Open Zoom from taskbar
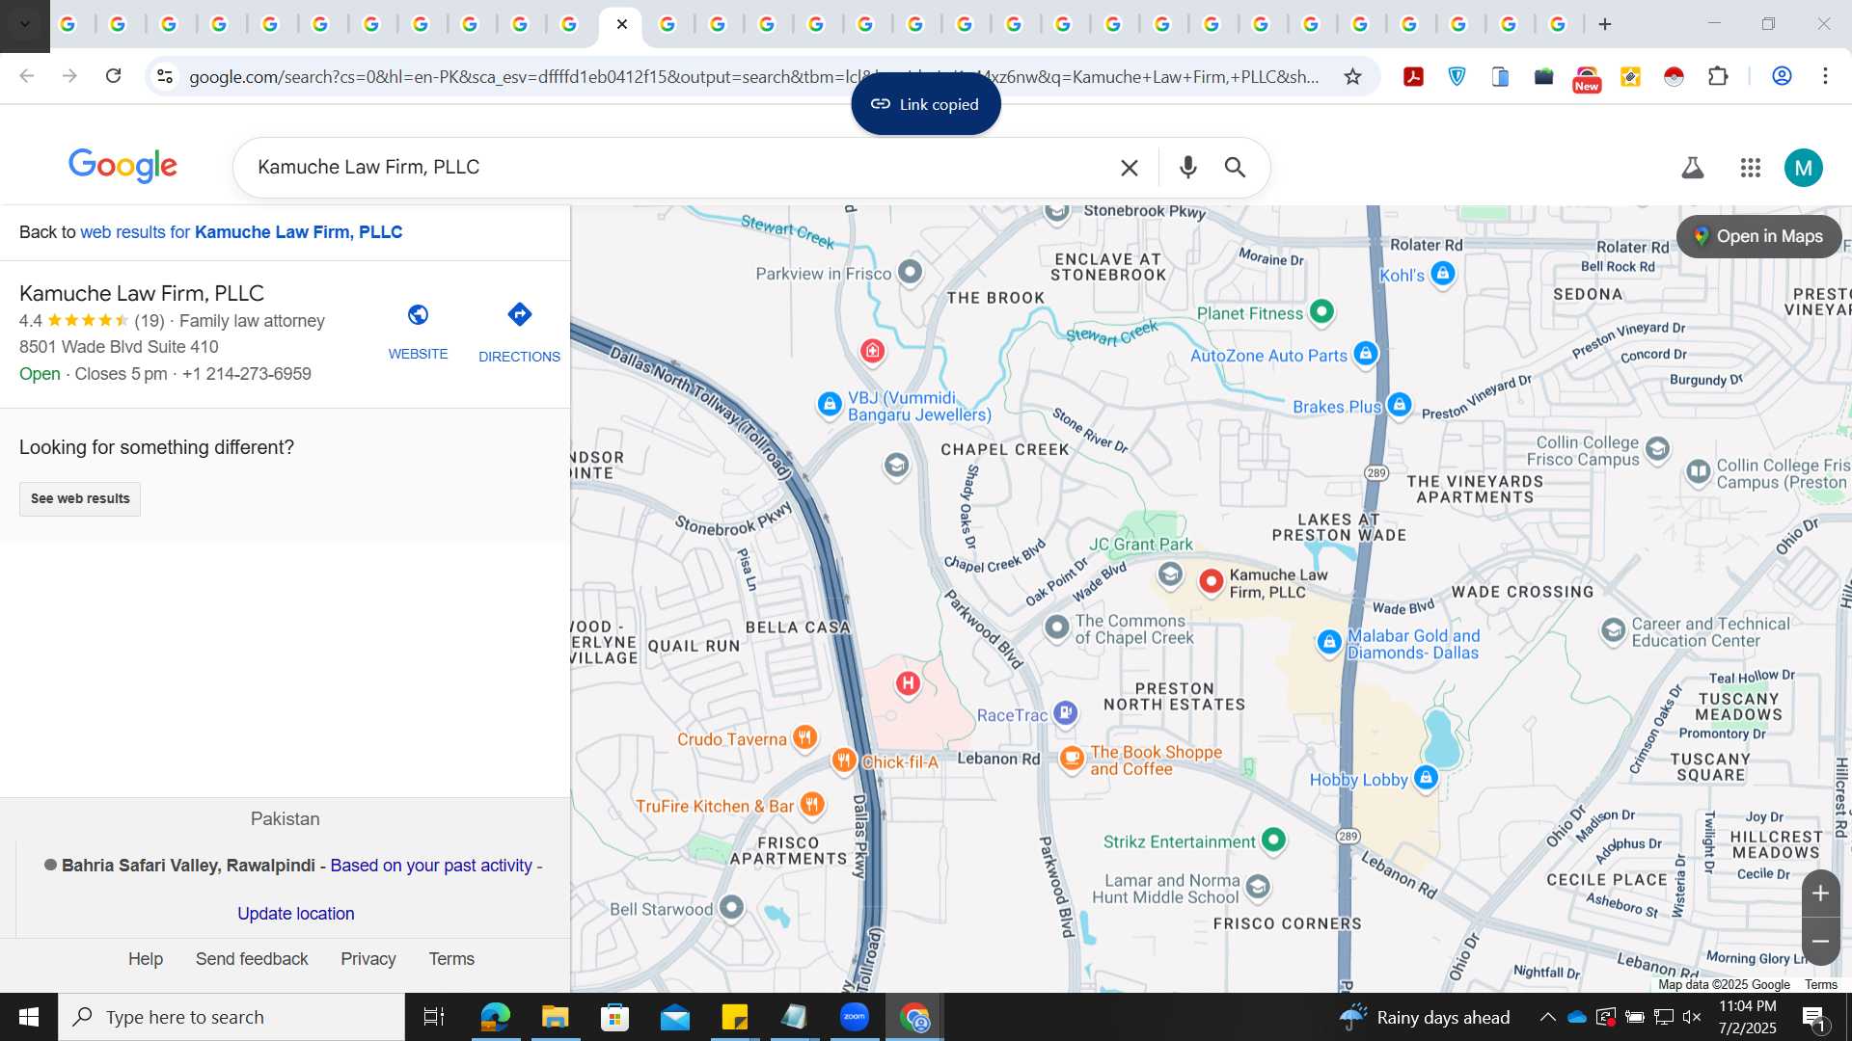Image resolution: width=1852 pixels, height=1041 pixels. click(x=854, y=1017)
